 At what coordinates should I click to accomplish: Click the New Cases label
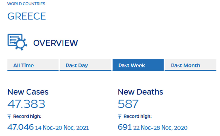pos(28,92)
